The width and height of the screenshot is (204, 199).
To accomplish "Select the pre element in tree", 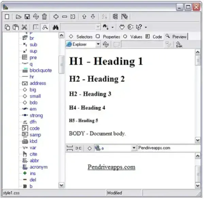I will point(33,58).
